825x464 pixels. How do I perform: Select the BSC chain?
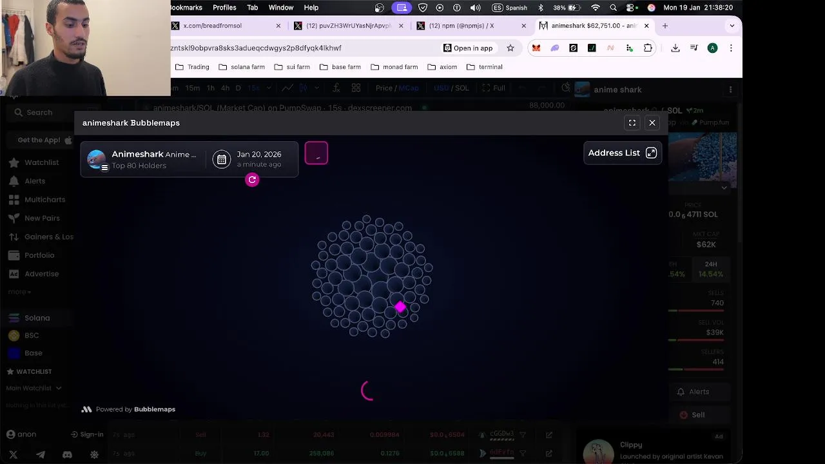[24, 335]
